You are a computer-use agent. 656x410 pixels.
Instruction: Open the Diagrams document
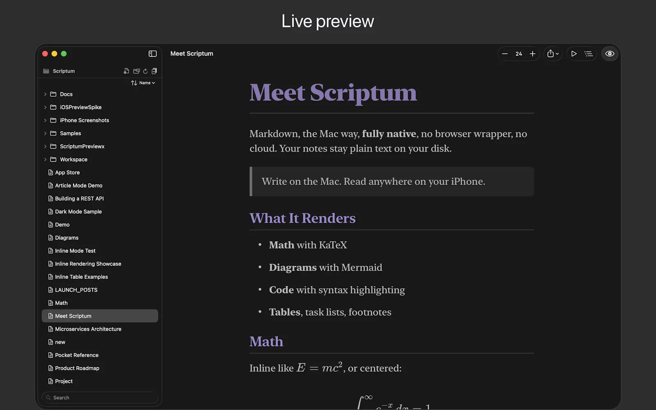100,238
